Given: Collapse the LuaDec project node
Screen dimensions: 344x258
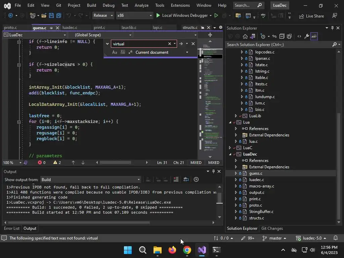Looking at the screenshot, I should [x=230, y=154].
